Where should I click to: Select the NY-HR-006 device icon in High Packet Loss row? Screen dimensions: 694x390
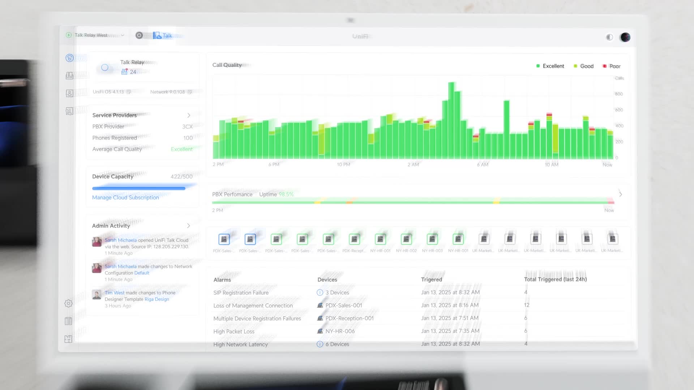[320, 331]
